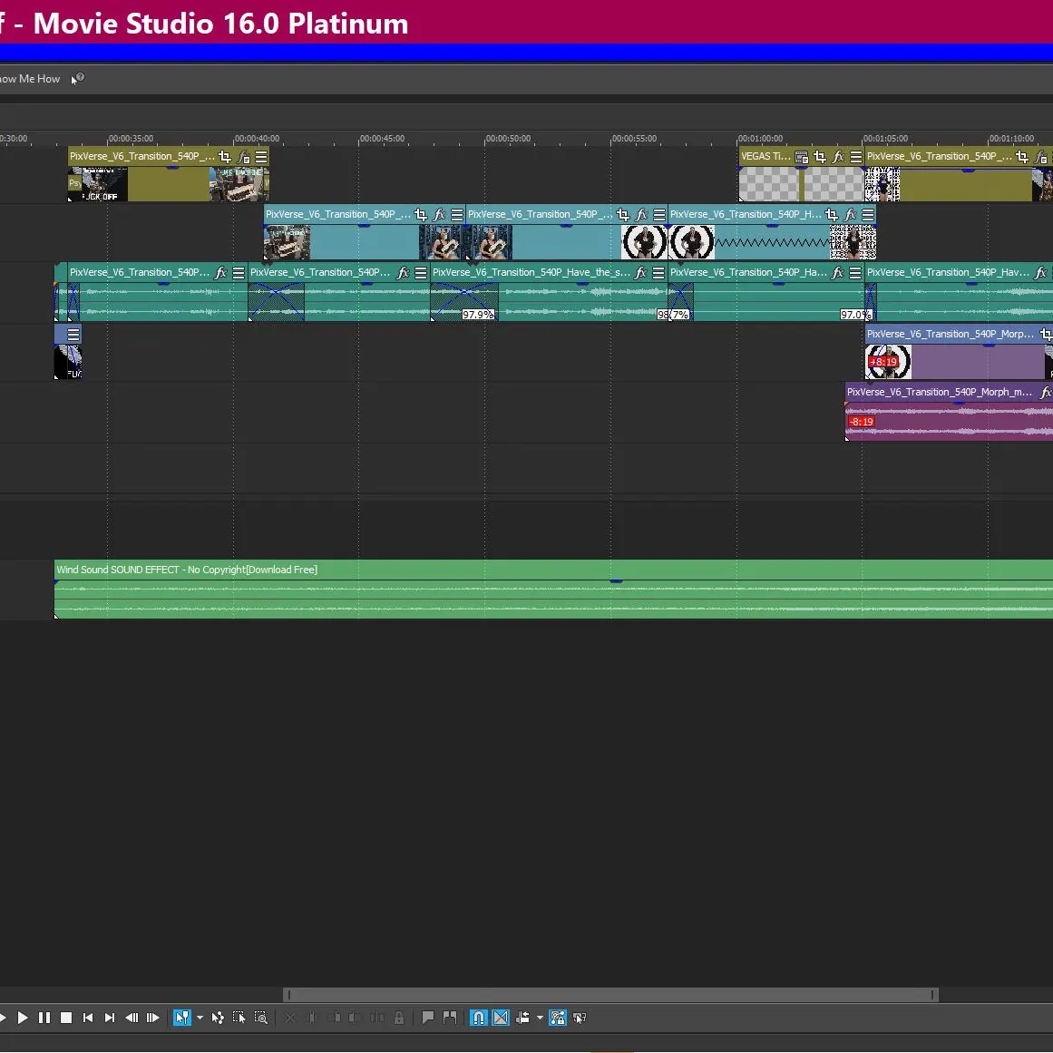Image resolution: width=1053 pixels, height=1053 pixels.
Task: Select the Wind Sound SOUND EFFECT audio clip
Action: [x=553, y=589]
